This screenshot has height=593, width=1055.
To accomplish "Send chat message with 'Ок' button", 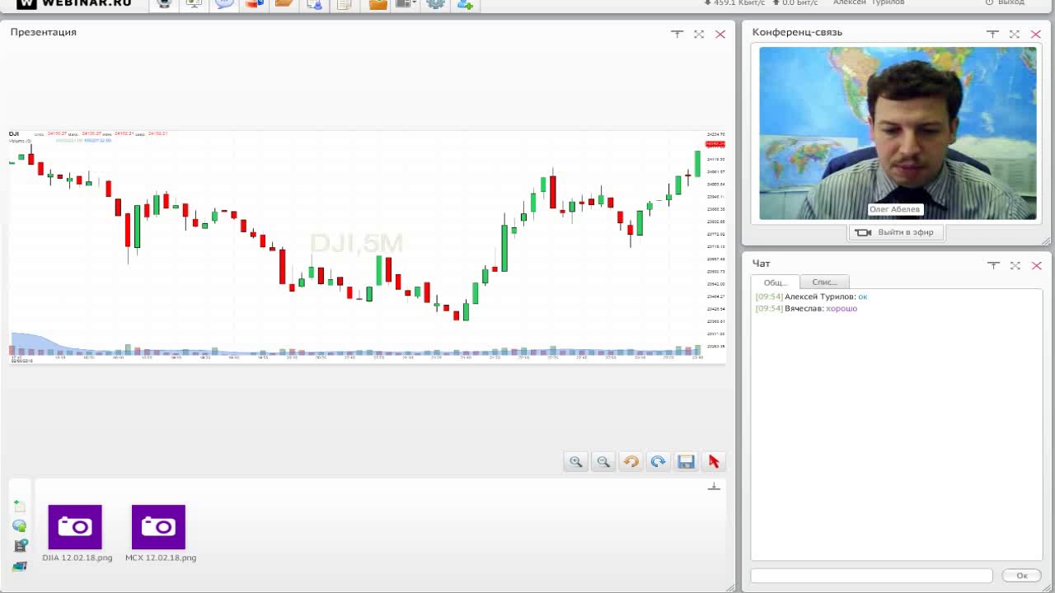I will [1021, 576].
